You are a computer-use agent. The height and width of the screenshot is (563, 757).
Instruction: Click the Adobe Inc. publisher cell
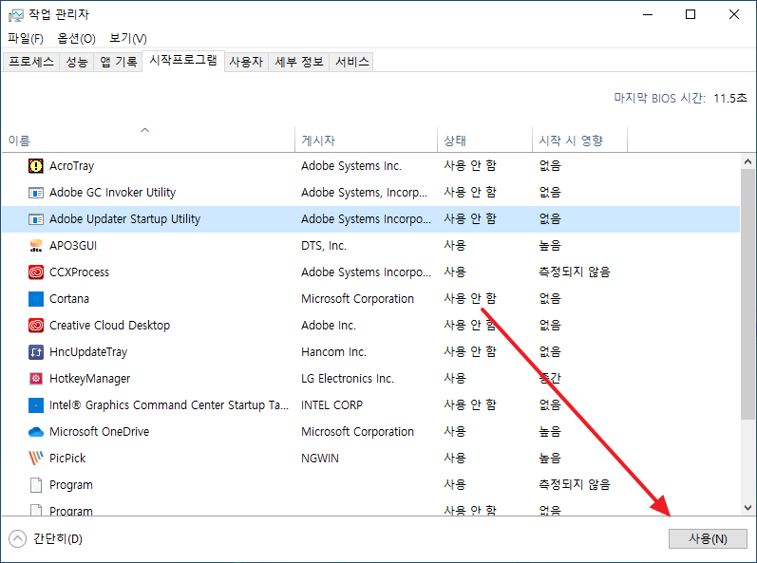click(329, 326)
